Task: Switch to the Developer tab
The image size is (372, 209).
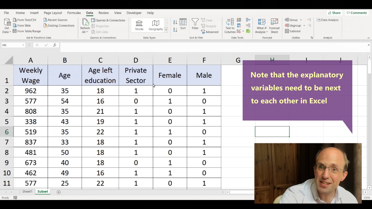Action: pos(134,13)
